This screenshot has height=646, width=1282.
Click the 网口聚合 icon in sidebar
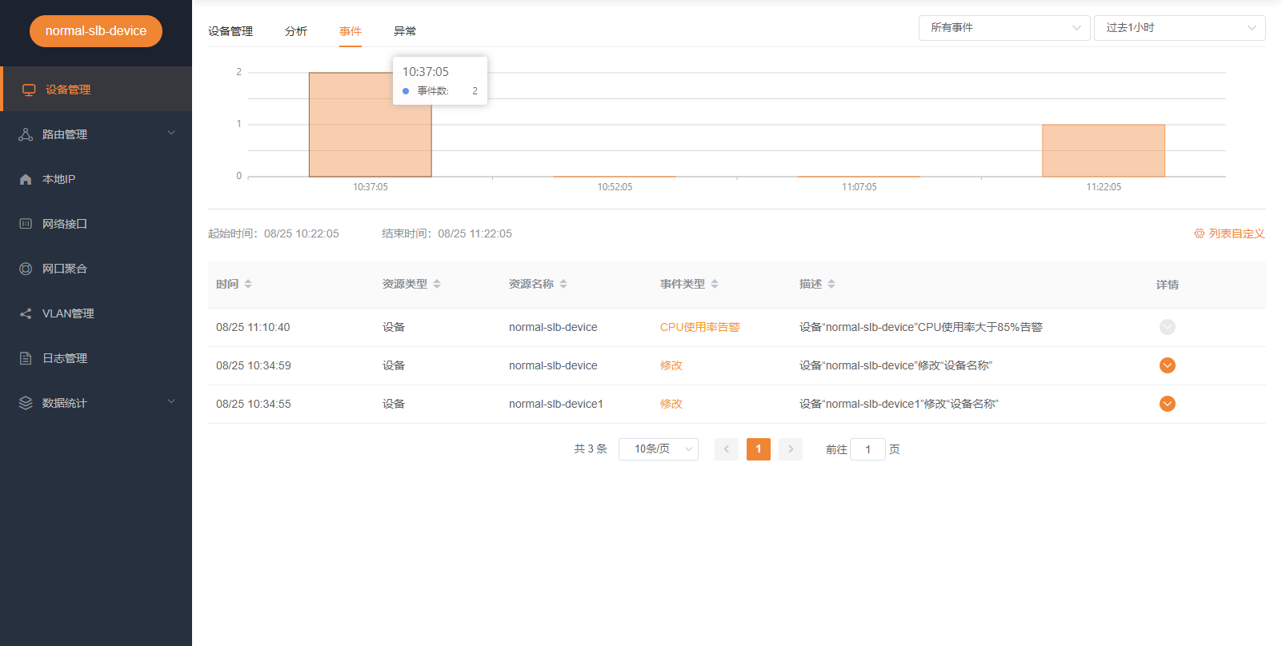coord(26,269)
